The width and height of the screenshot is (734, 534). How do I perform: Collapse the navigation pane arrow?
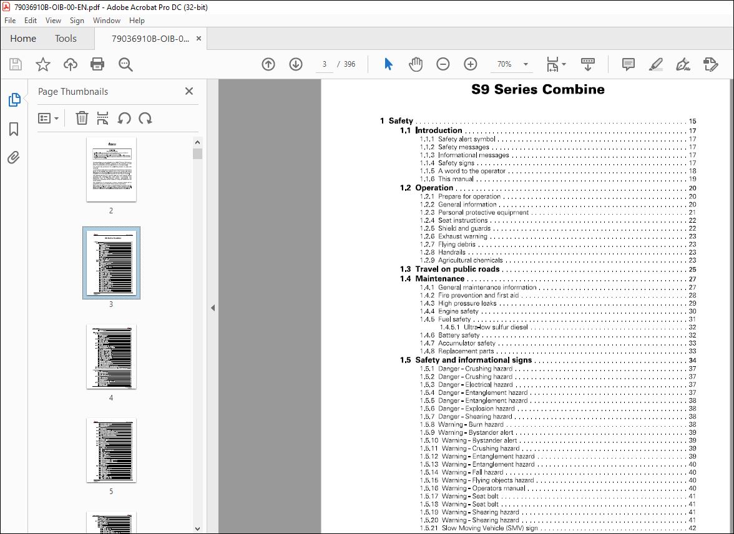point(213,308)
